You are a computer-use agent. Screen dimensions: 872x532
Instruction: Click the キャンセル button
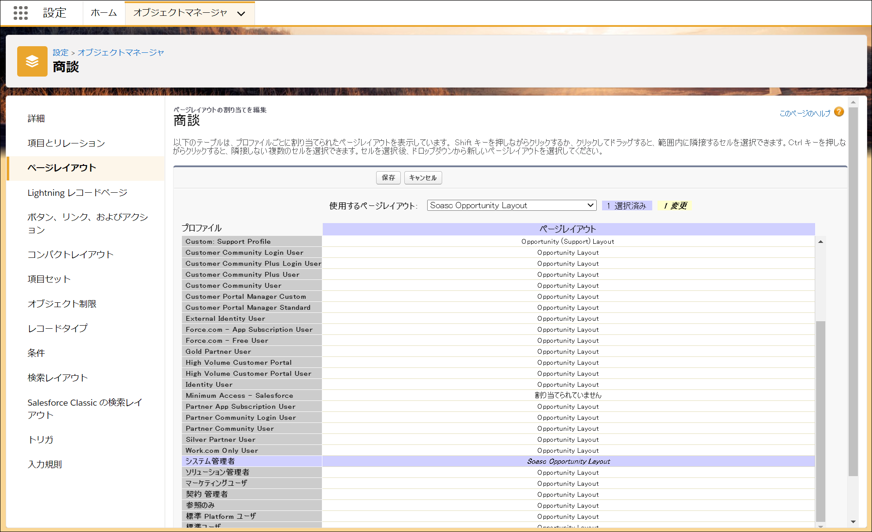click(423, 178)
